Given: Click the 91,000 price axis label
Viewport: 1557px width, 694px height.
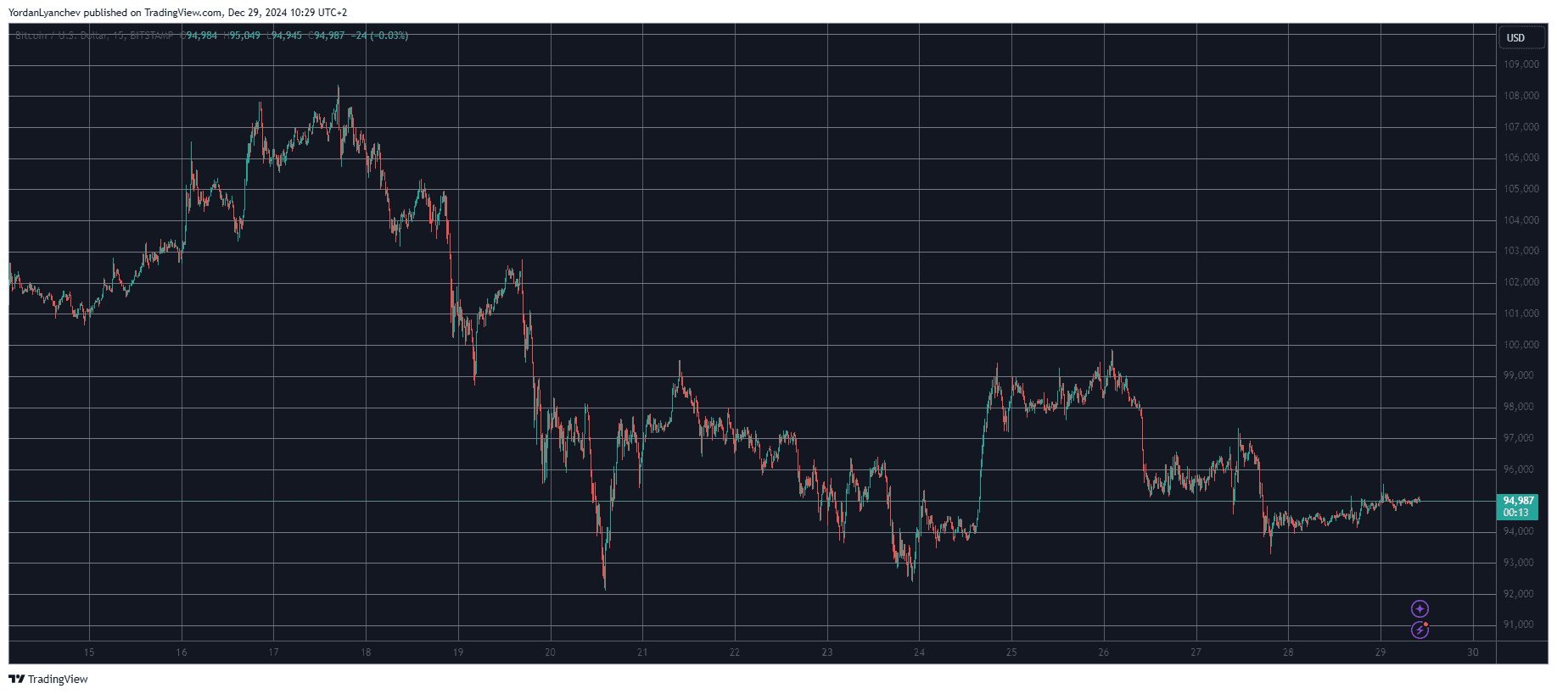Looking at the screenshot, I should pos(1519,625).
